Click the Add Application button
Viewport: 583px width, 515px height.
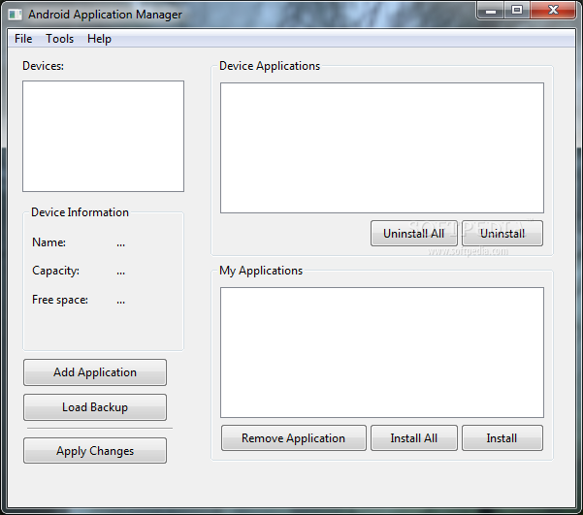95,372
